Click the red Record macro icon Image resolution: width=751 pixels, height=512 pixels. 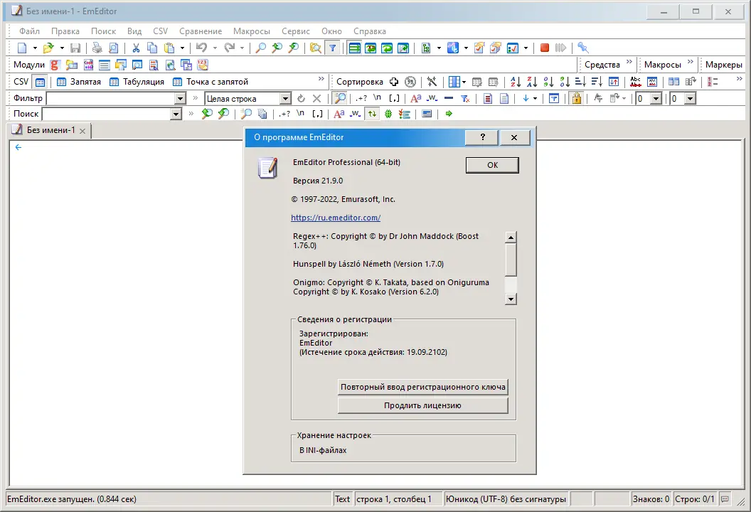(545, 48)
